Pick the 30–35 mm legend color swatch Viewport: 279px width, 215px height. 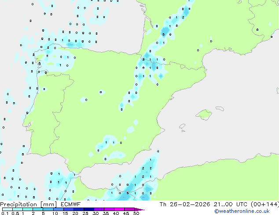99,209
